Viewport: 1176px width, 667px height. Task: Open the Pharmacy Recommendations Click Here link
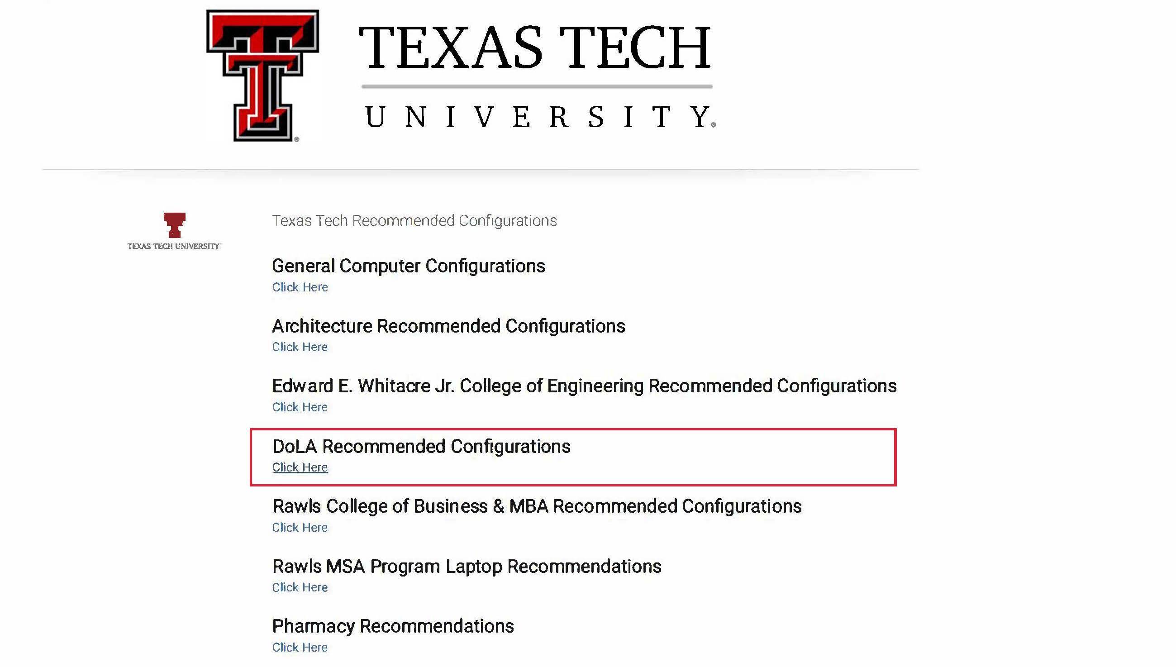(300, 647)
